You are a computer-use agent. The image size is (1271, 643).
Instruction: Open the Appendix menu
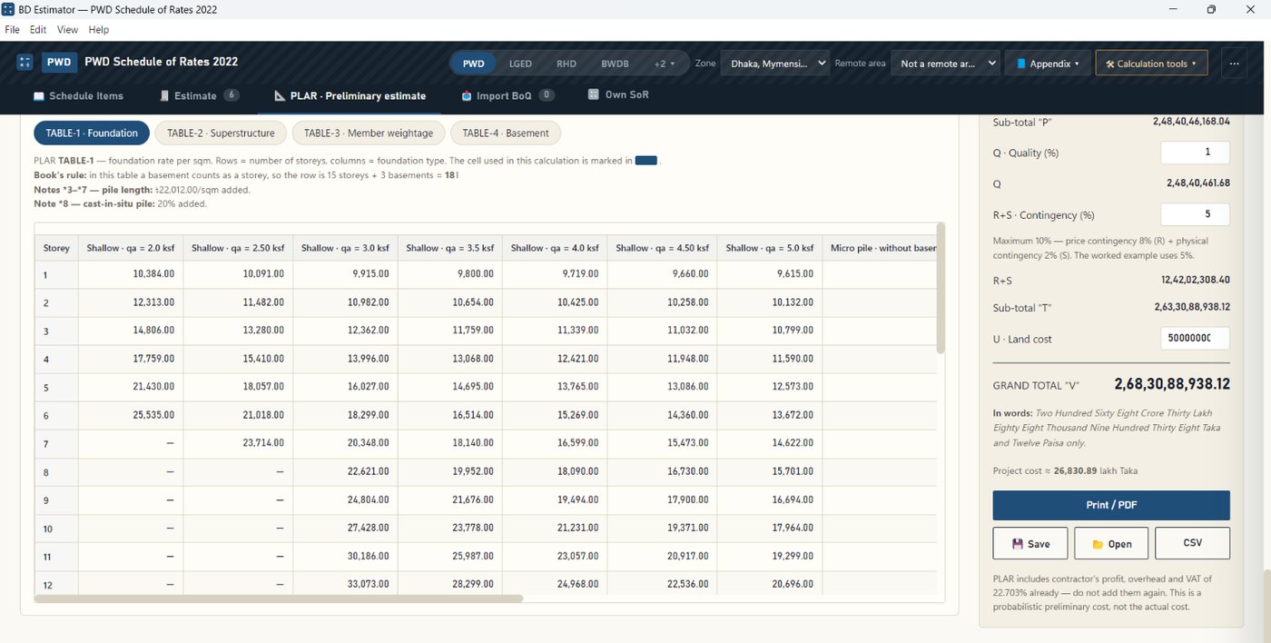tap(1047, 64)
